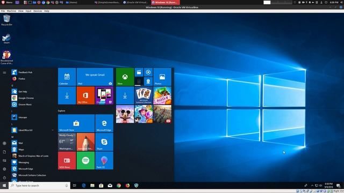The image size is (344, 193).
Task: Open the VirtualBox Machine menu
Action: click(x=11, y=11)
